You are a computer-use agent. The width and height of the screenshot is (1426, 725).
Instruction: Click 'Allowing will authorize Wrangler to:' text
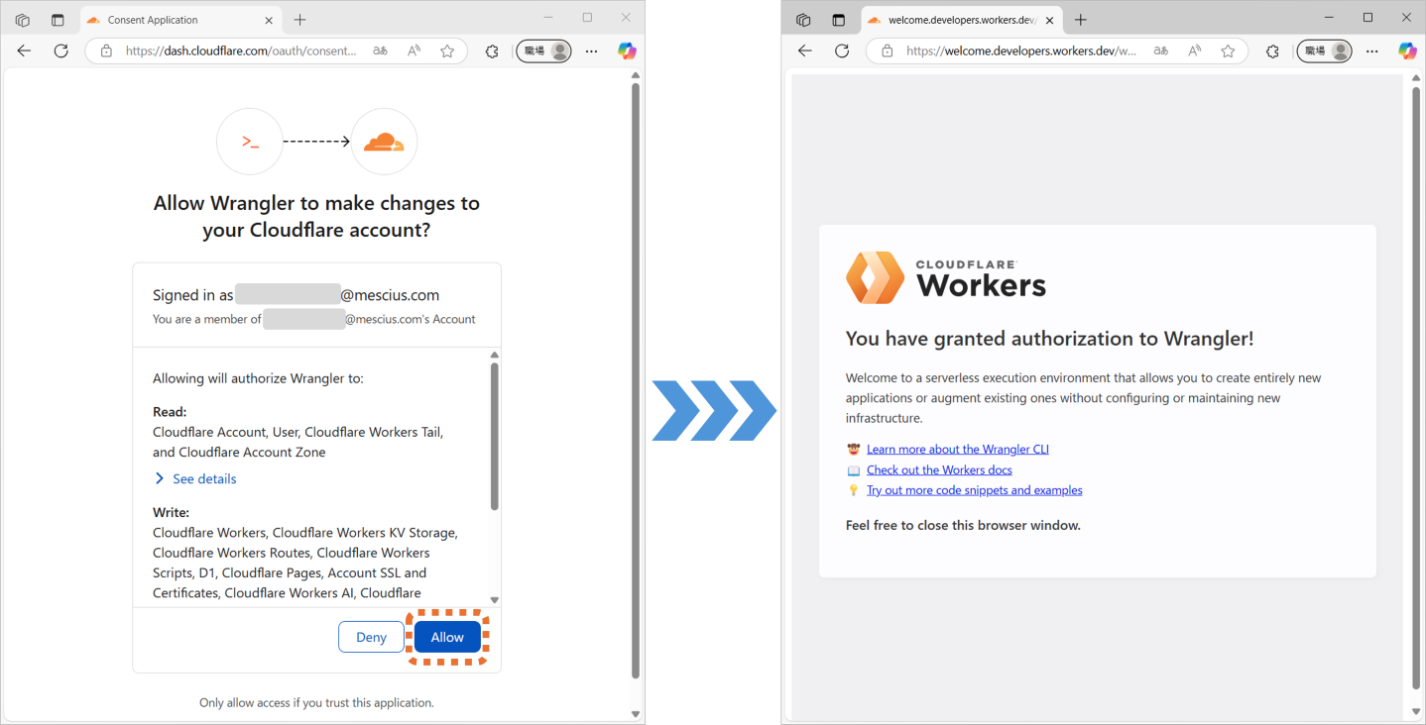pyautogui.click(x=258, y=378)
